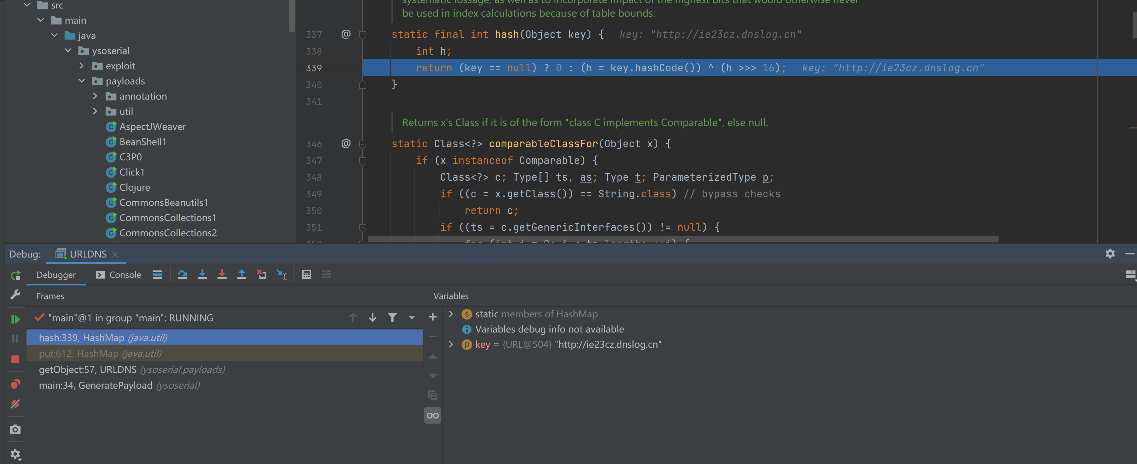Select getObject:57 URLDNS frame
Screen dimensions: 1137x464
[224, 370]
